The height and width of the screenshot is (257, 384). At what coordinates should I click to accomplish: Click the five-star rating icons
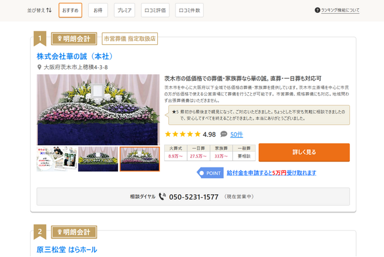183,134
